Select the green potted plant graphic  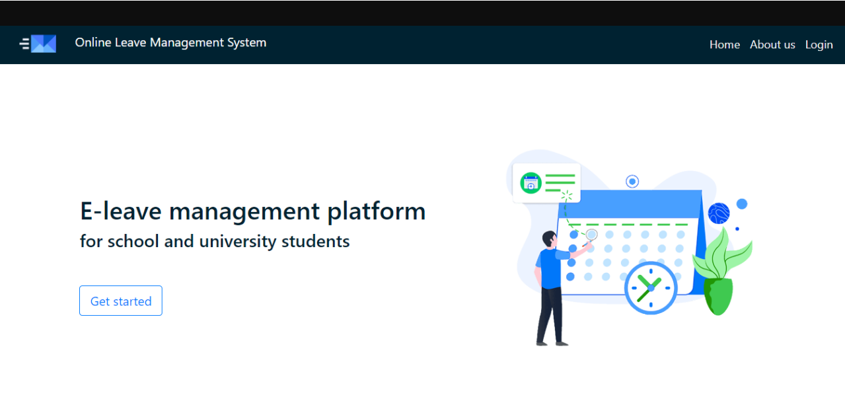point(719,274)
